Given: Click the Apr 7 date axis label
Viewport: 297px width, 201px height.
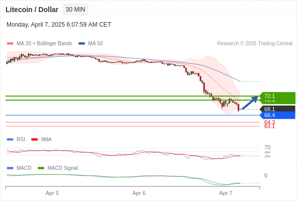Looking at the screenshot, I should pos(226,193).
